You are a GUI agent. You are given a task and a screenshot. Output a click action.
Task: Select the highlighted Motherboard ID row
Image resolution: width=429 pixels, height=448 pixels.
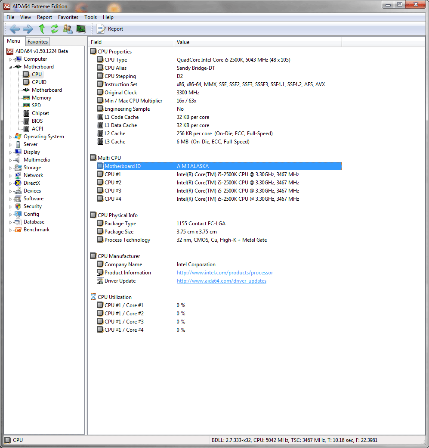click(219, 166)
